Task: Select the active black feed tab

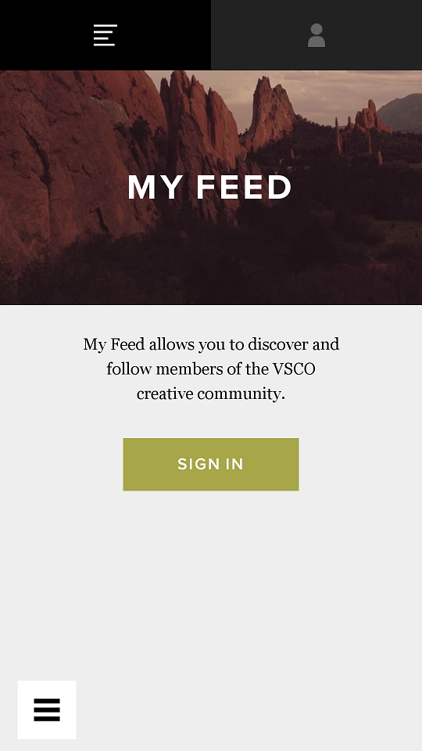Action: point(105,35)
